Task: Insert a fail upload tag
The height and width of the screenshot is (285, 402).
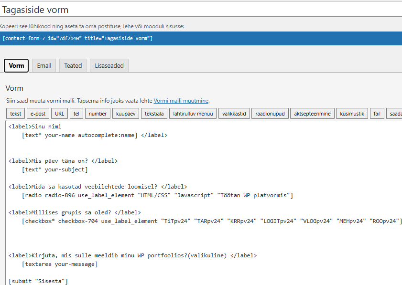Action: coord(377,114)
